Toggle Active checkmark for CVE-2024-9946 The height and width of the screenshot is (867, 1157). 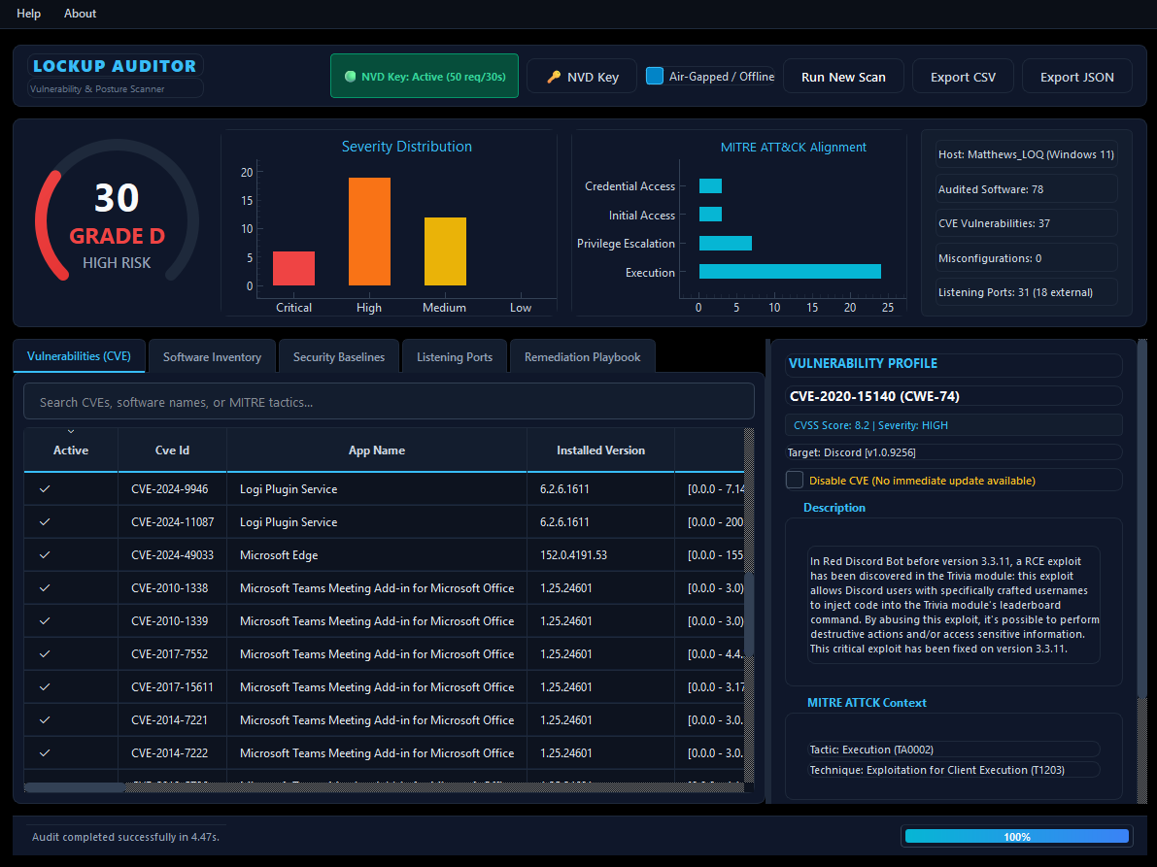[45, 488]
